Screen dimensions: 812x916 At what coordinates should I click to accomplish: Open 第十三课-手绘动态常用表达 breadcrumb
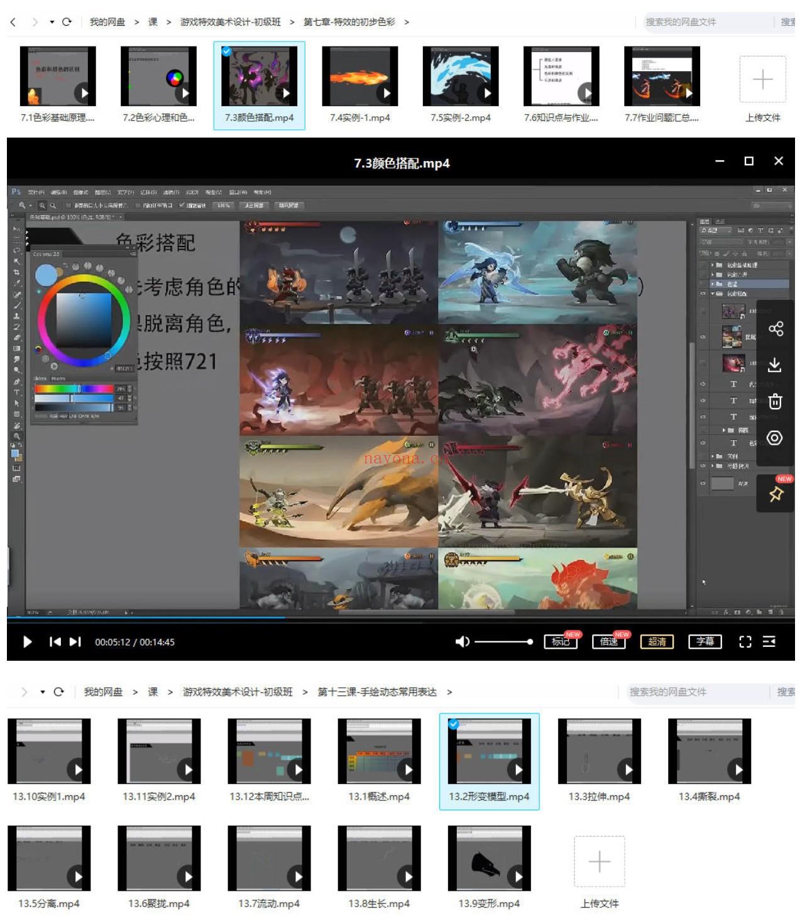pos(377,692)
